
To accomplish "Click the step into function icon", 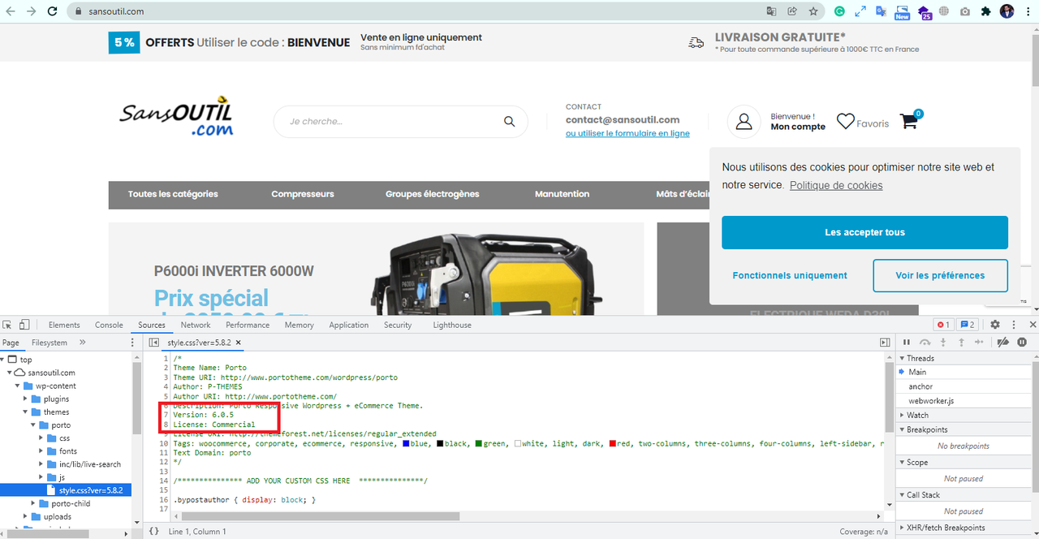I will (x=943, y=343).
